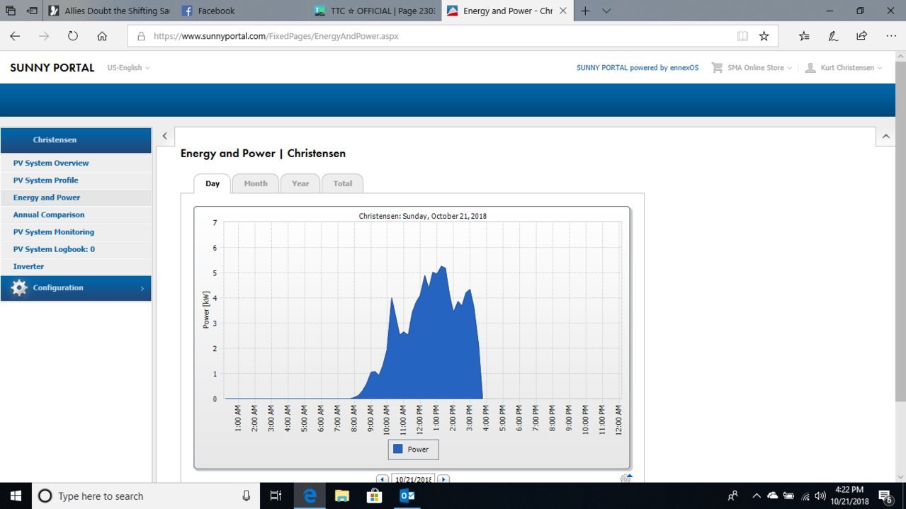
Task: Close the Energy and Power tab
Action: (563, 11)
